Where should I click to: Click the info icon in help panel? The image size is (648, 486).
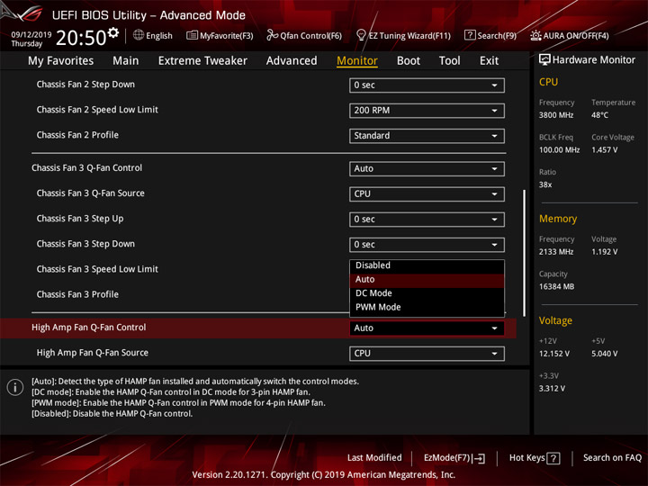(x=15, y=387)
